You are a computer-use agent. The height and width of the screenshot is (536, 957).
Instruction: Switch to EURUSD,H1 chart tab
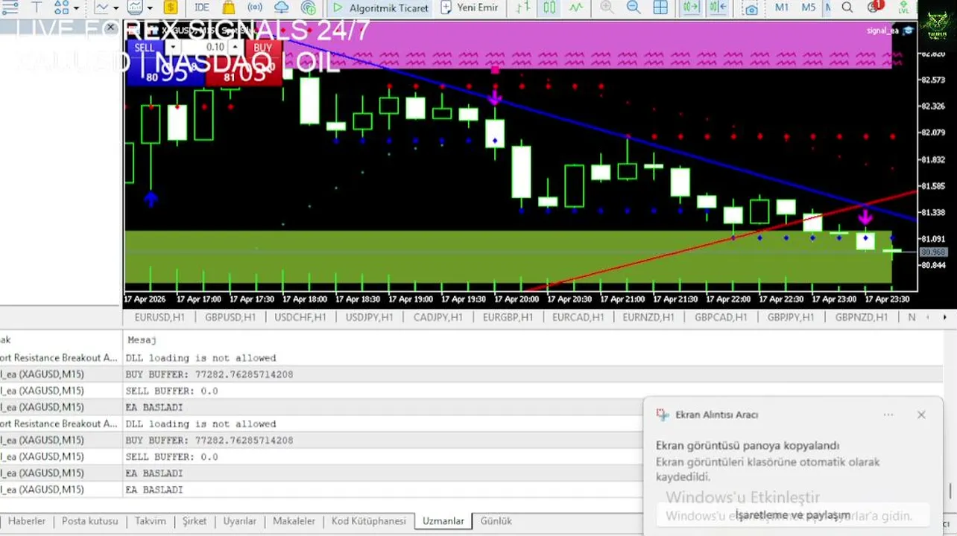click(x=159, y=317)
